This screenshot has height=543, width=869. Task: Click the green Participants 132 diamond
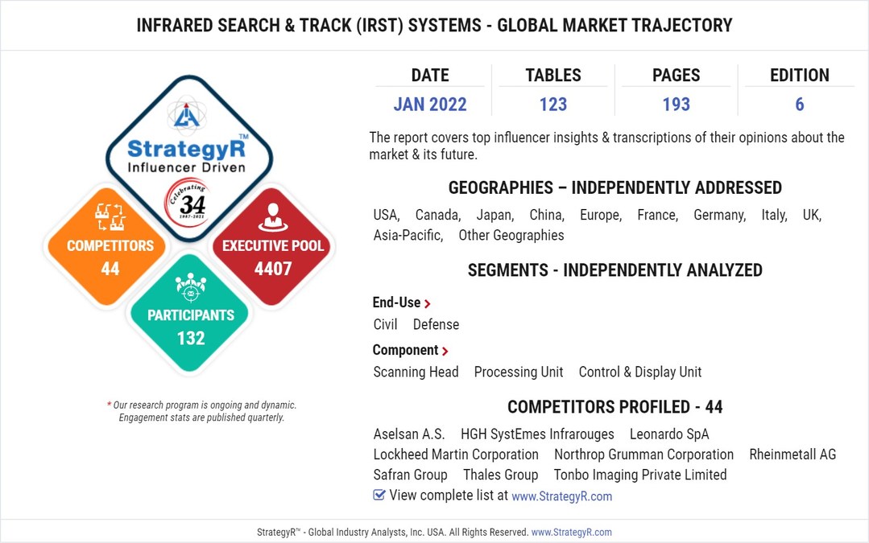point(191,313)
